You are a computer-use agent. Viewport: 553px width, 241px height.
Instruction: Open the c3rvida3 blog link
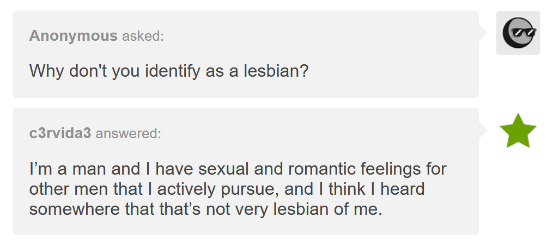[60, 133]
